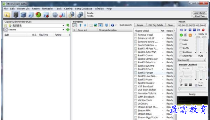
Task: Click the blue down arrow in Streams toolbar
Action: coord(85,25)
